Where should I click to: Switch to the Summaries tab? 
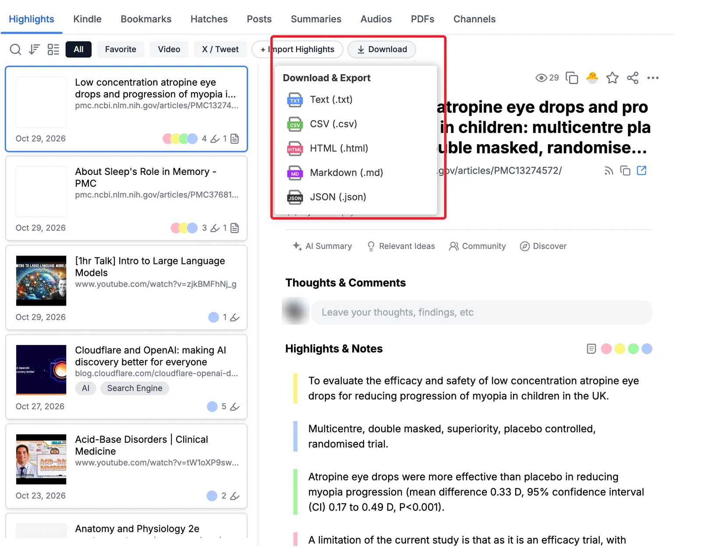(316, 19)
